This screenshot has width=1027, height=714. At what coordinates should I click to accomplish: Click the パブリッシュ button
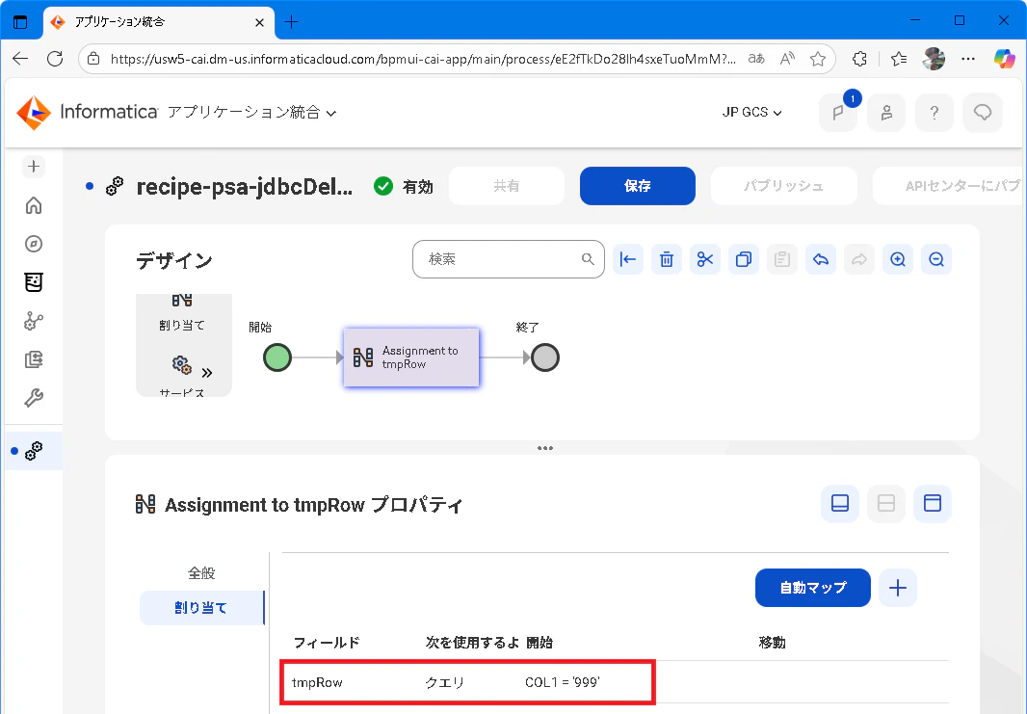coord(784,186)
